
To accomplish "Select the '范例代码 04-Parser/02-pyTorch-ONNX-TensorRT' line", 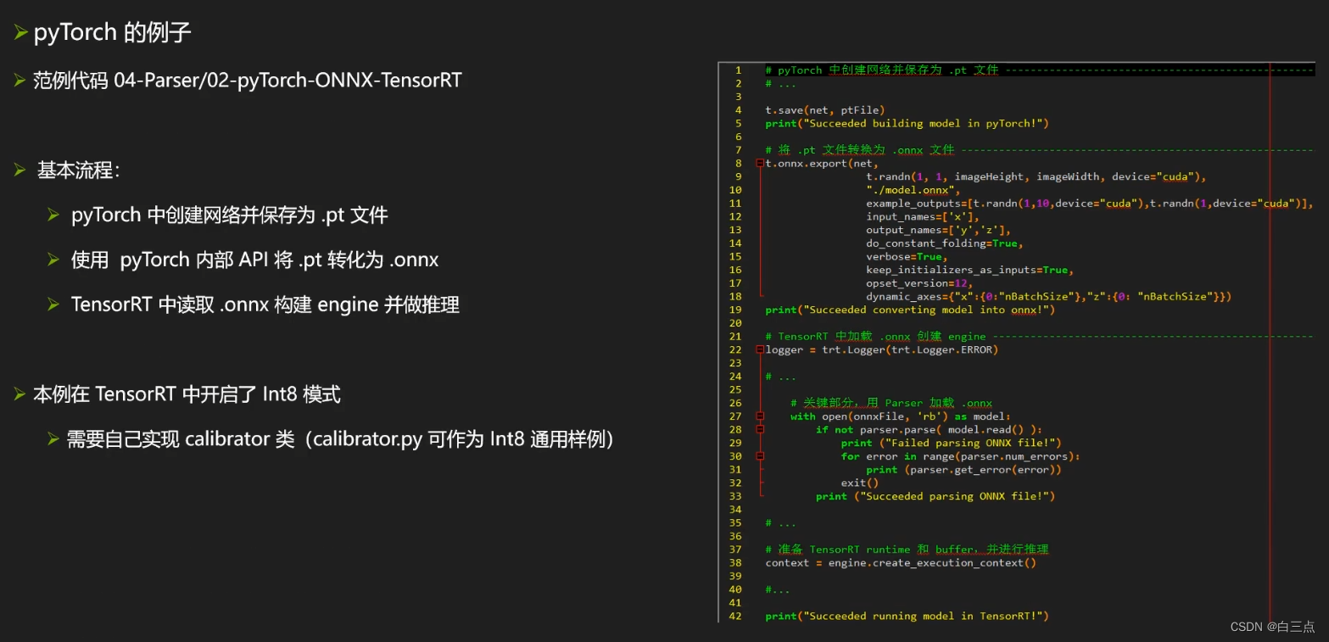I will coord(247,81).
